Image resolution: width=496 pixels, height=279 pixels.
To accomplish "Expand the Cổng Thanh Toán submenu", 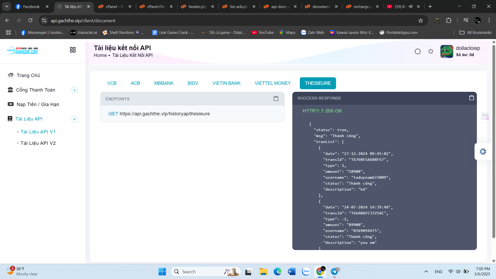I will (x=74, y=90).
